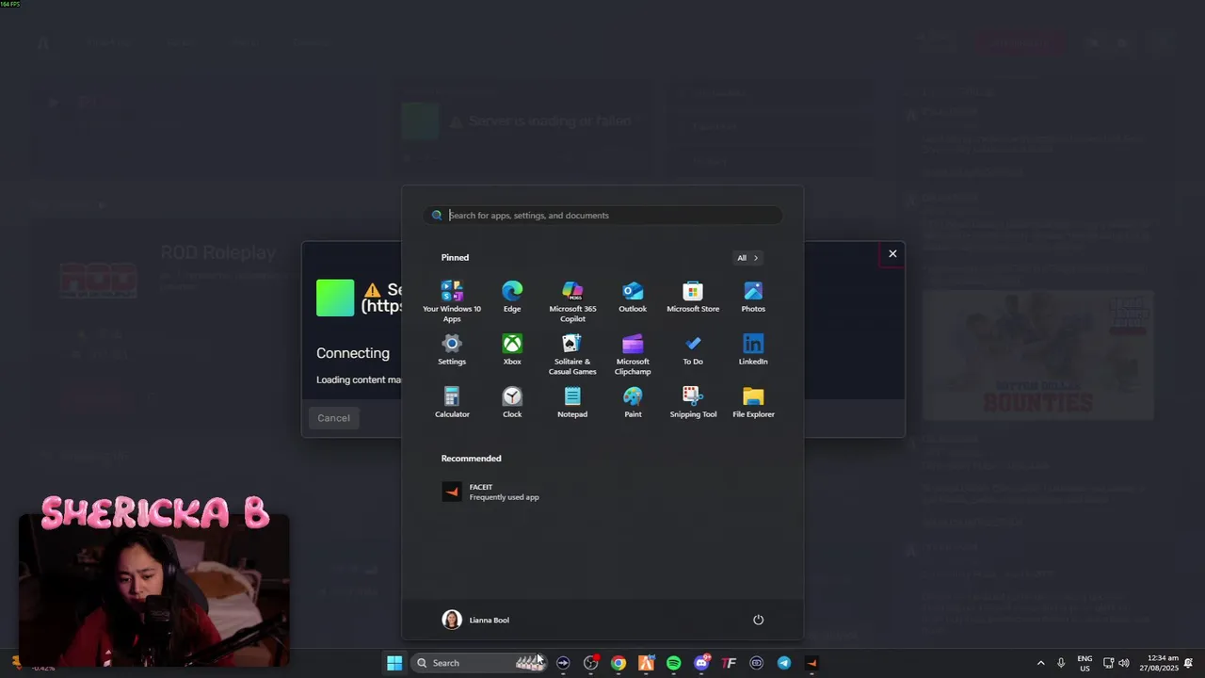The width and height of the screenshot is (1205, 678).
Task: Open Microsoft 365 Copilot app
Action: (572, 300)
